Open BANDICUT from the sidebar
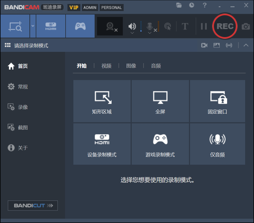Screen dimensions: 254x223 tap(33, 206)
